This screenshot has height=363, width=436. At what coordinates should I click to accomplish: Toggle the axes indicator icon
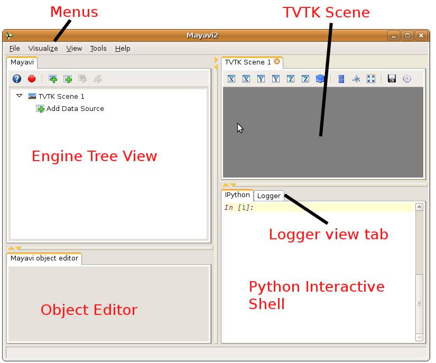[356, 79]
